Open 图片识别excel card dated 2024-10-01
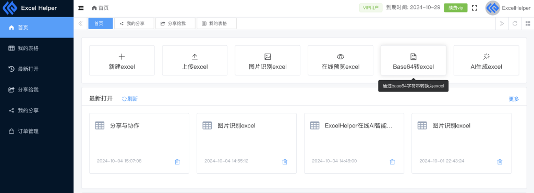Image resolution: width=534 pixels, height=193 pixels. (462, 144)
